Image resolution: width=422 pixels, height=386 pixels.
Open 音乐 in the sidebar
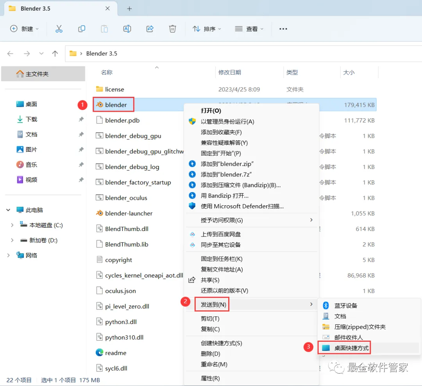[x=27, y=164]
